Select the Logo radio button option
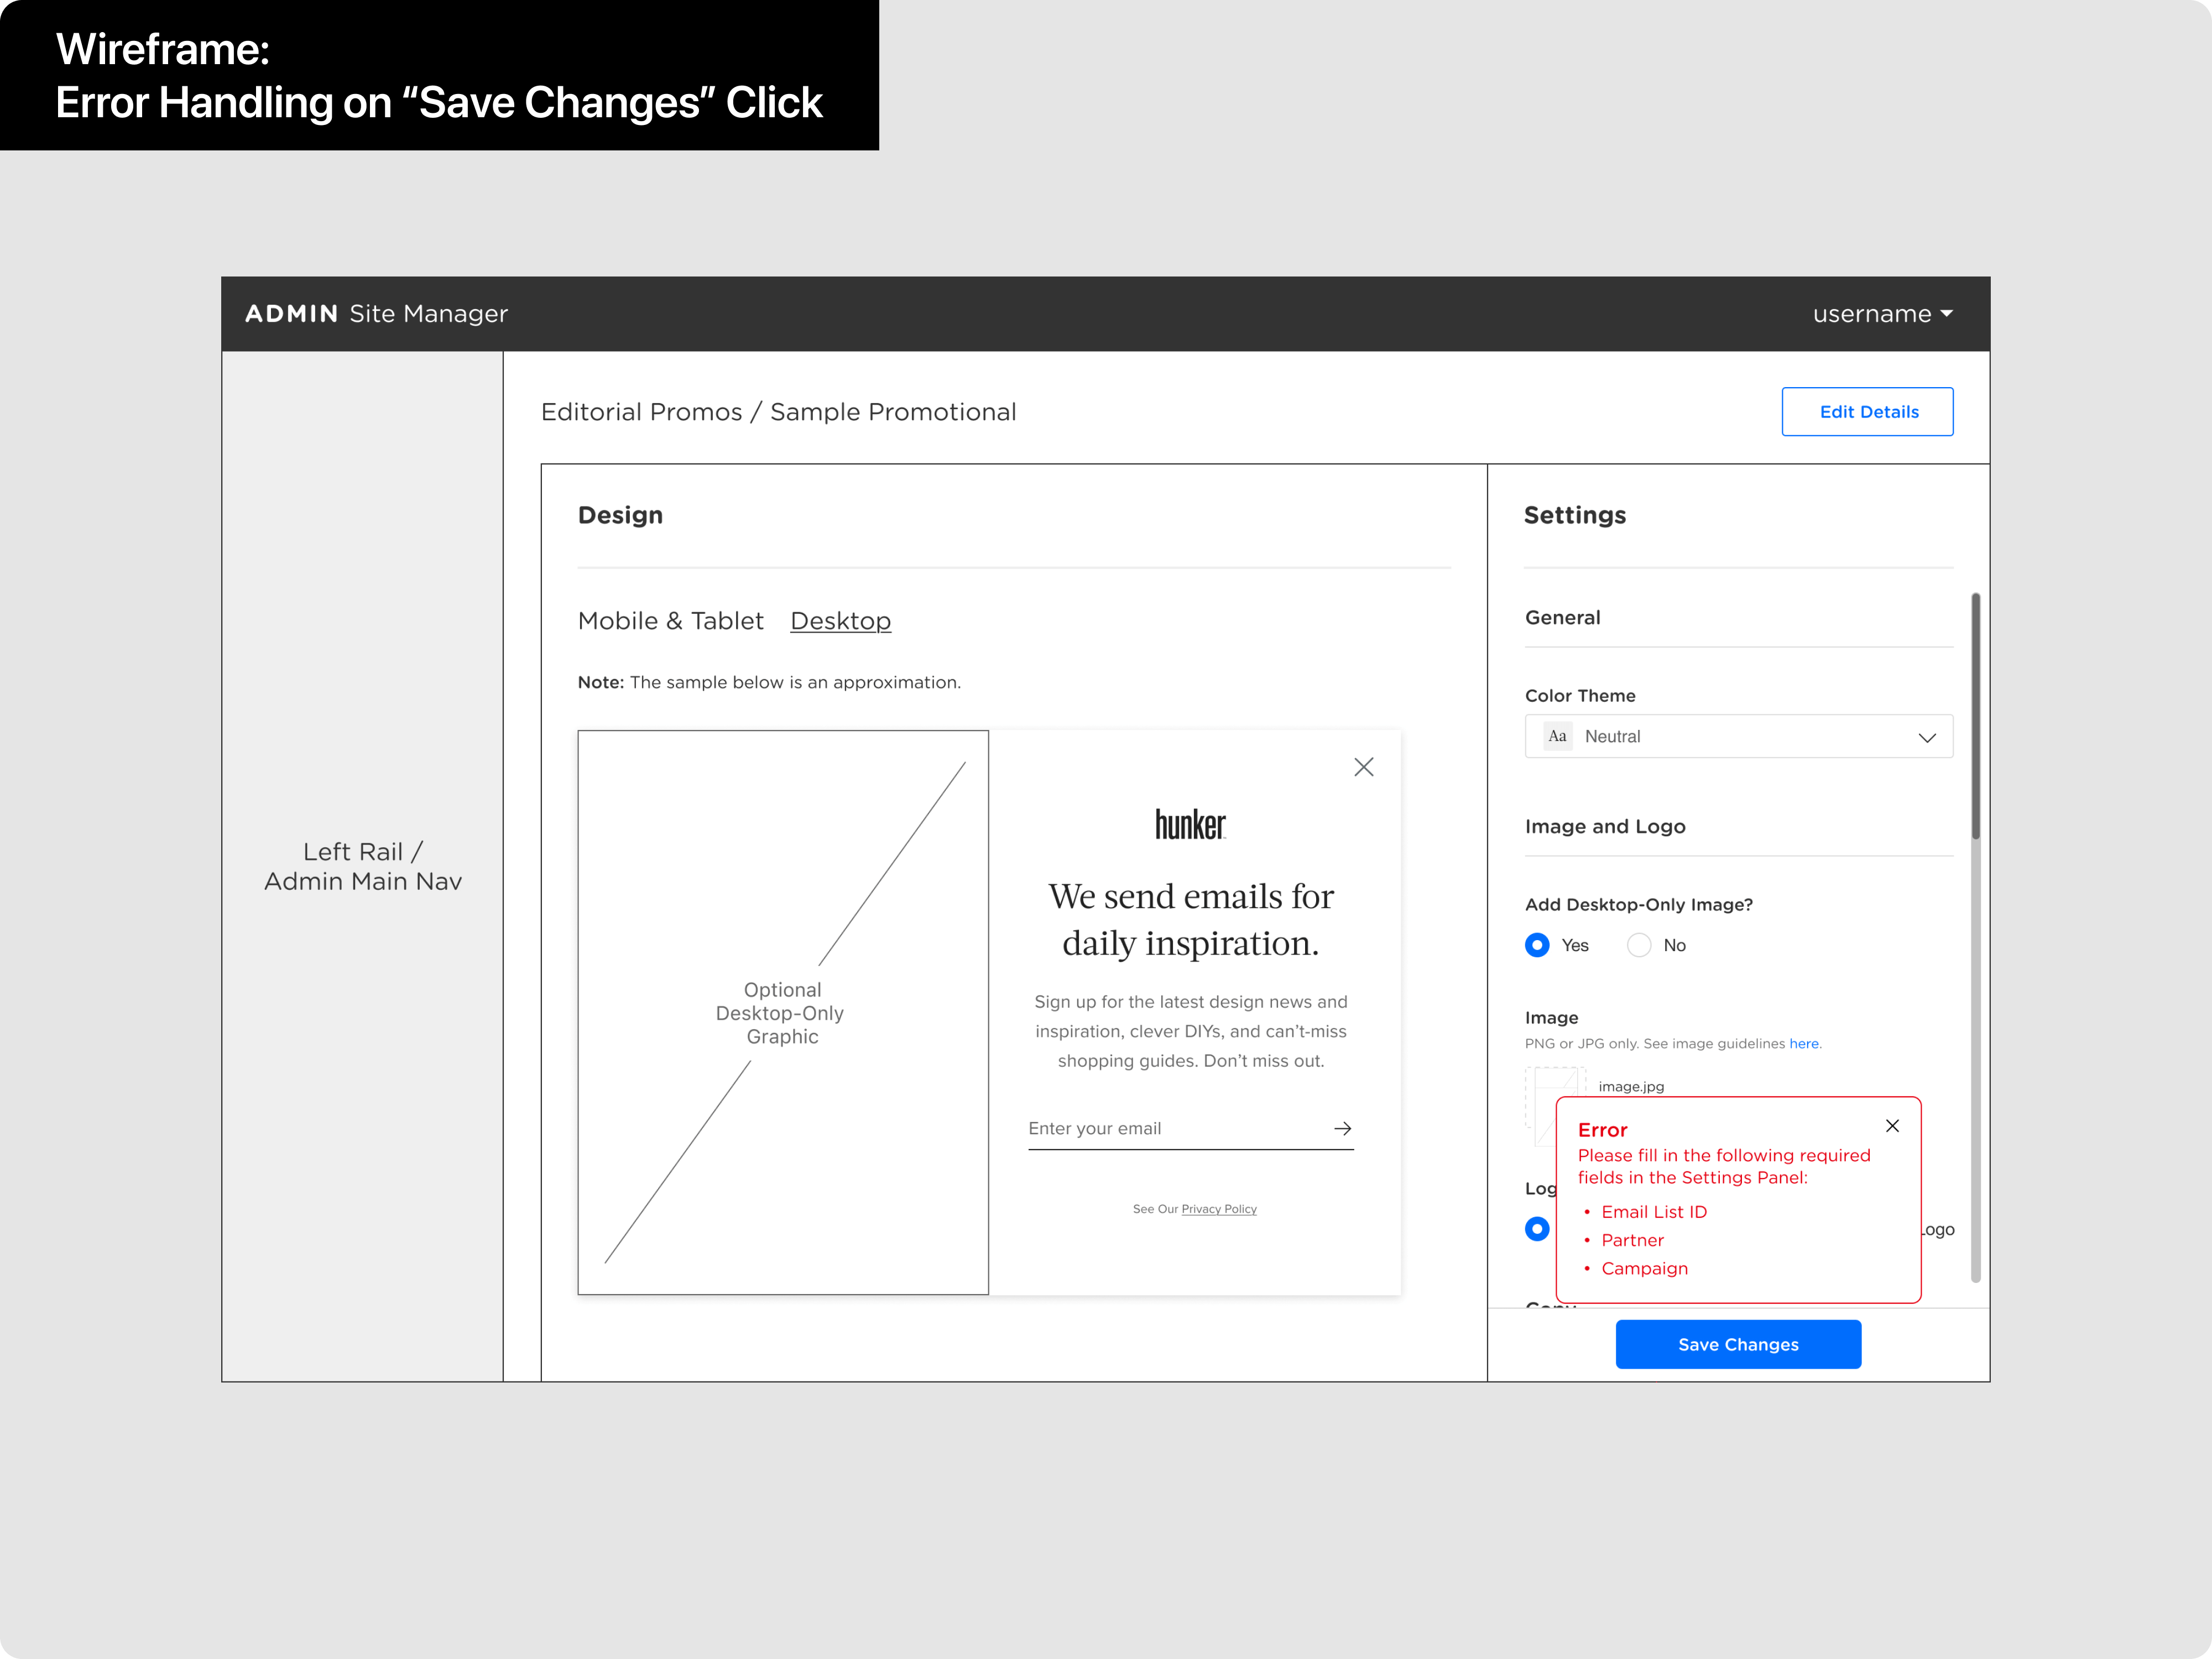This screenshot has width=2212, height=1659. tap(1537, 1229)
